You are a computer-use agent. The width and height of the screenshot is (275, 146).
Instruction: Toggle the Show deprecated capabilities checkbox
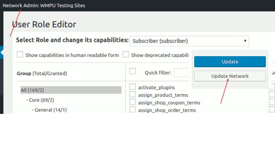coord(126,55)
